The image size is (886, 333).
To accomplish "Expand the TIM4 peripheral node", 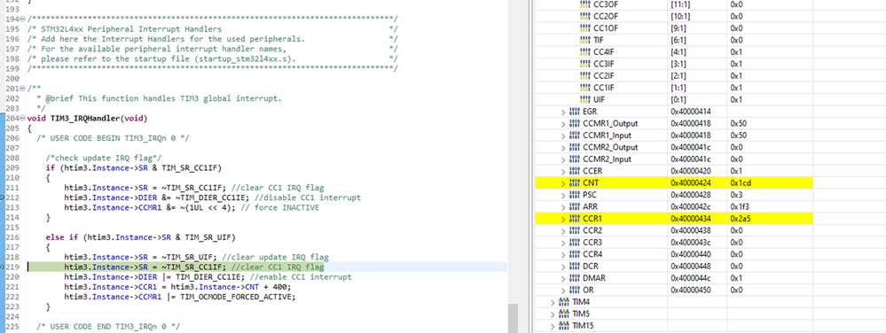I will (x=553, y=302).
